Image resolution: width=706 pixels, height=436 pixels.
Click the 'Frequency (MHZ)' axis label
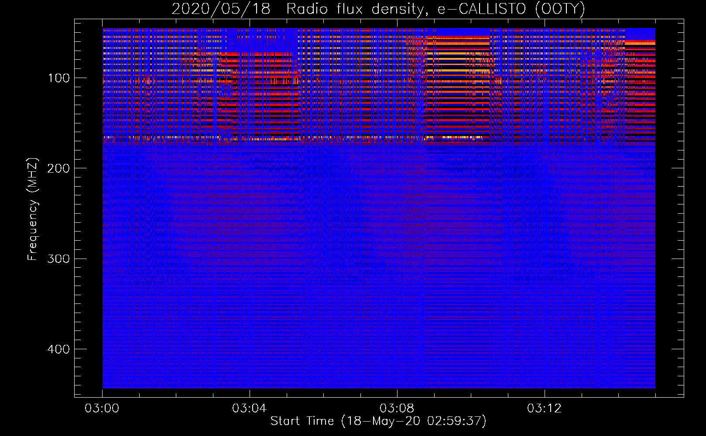coord(33,209)
